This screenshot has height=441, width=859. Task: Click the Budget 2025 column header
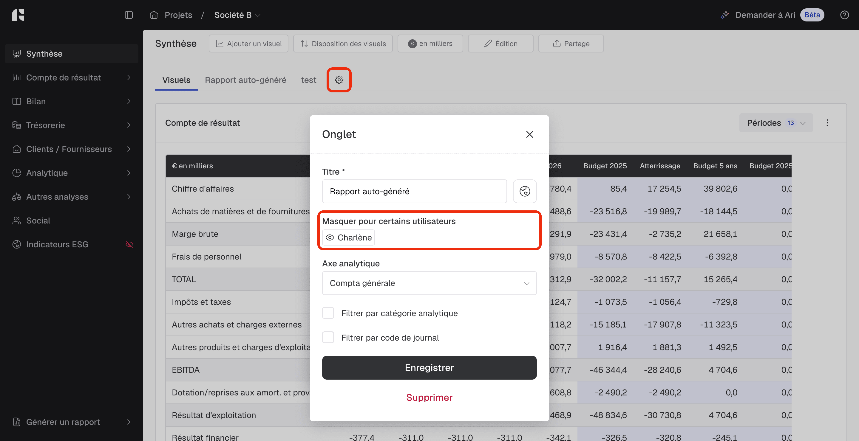tap(605, 166)
